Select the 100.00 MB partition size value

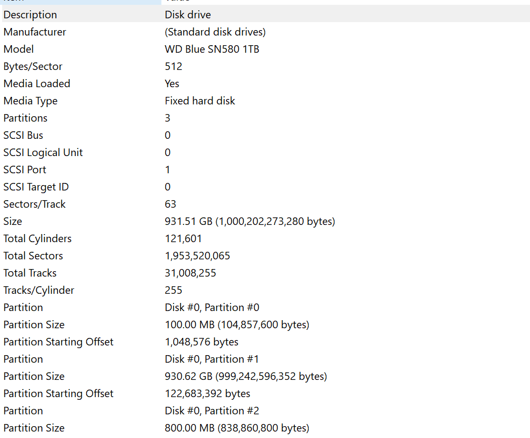point(237,324)
